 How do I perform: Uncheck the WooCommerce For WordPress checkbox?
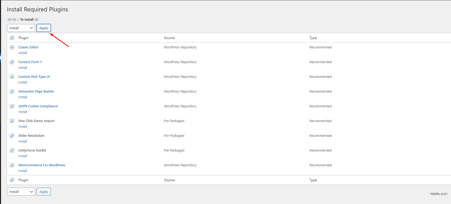[12, 165]
